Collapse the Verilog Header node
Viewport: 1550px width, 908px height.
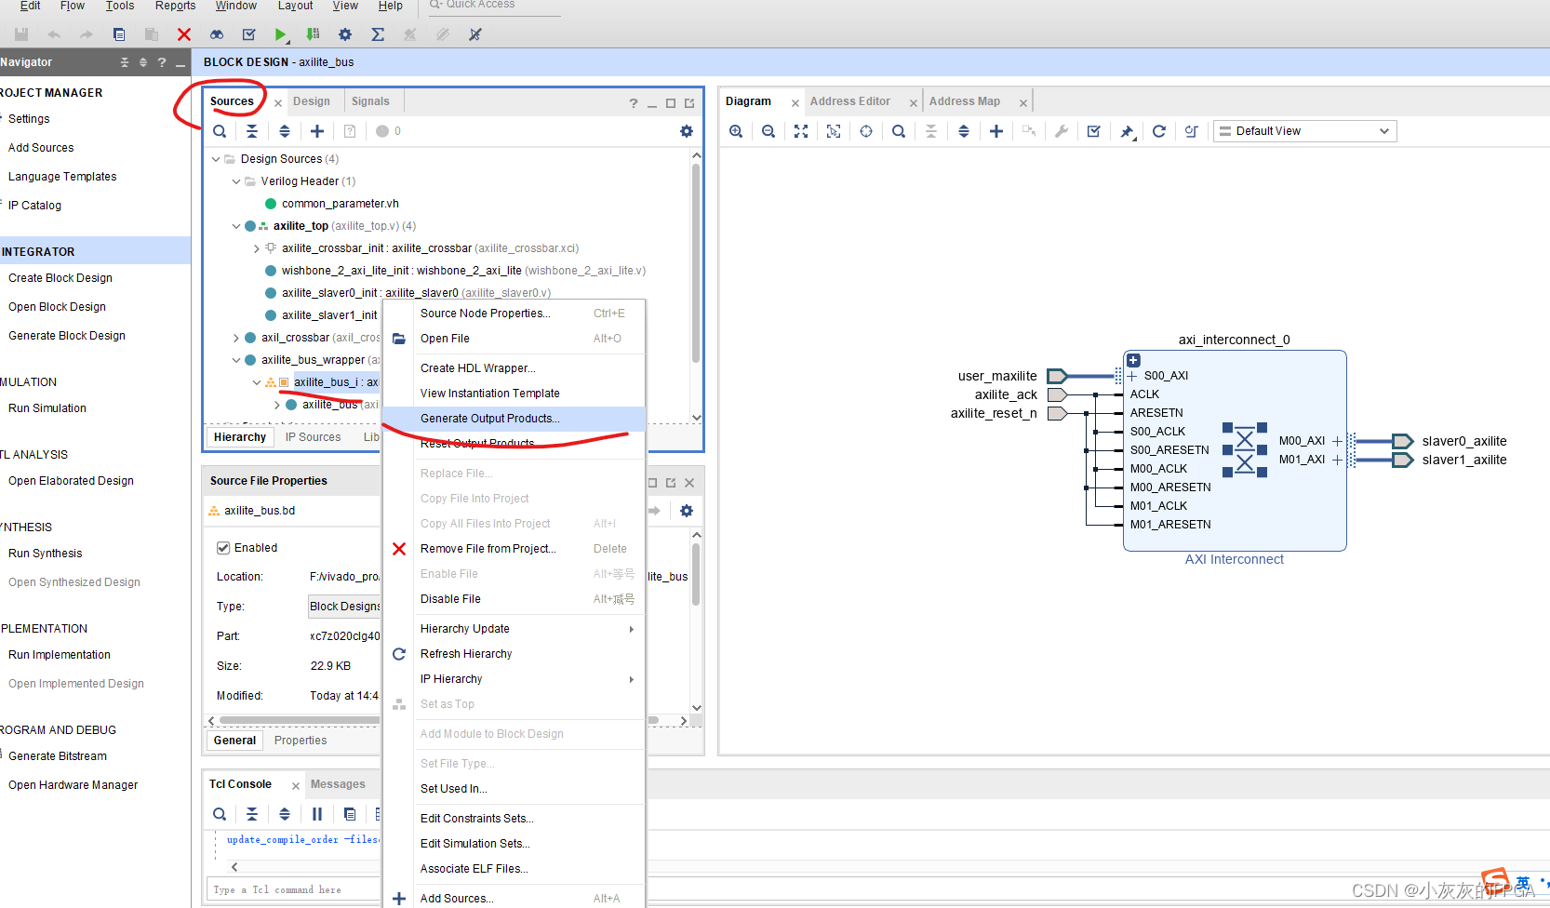click(236, 181)
